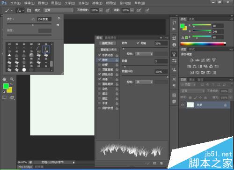Open the Brush panel icon in dock
This screenshot has height=170, width=234.
click(174, 54)
